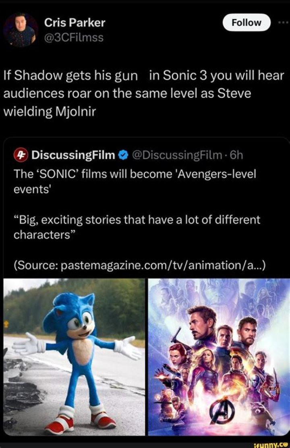Image resolution: width=290 pixels, height=448 pixels.
Task: Open the Cris Parker display name
Action: tap(75, 23)
